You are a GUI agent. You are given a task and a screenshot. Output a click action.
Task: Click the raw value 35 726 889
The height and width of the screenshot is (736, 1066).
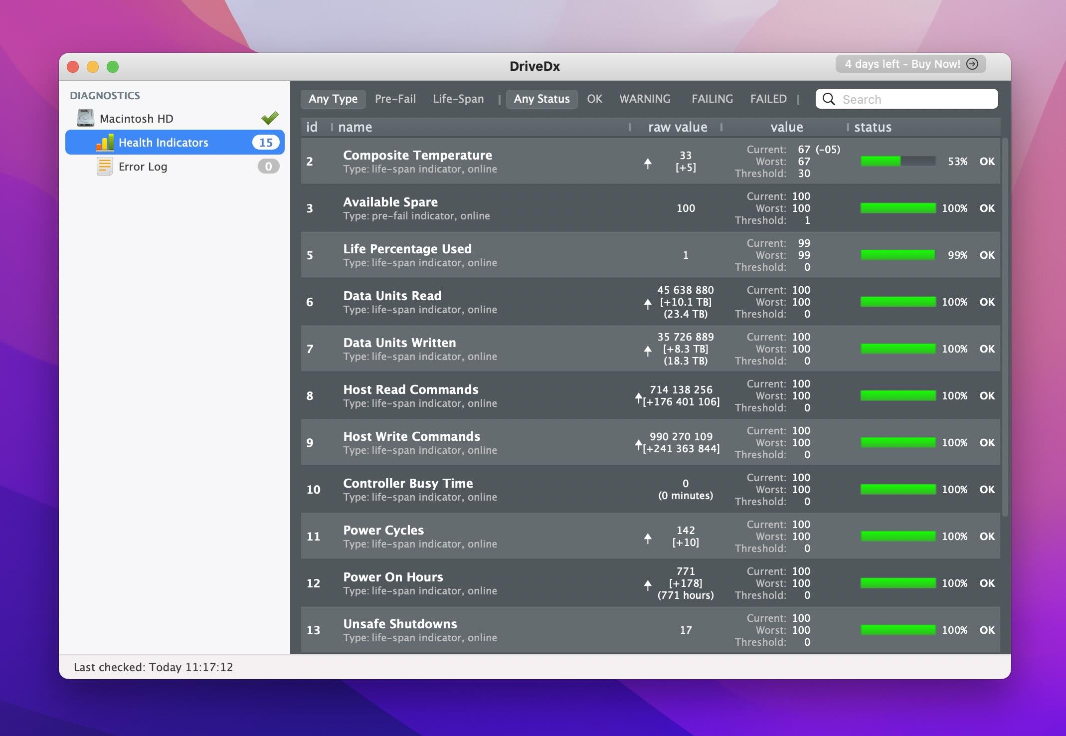(x=686, y=337)
